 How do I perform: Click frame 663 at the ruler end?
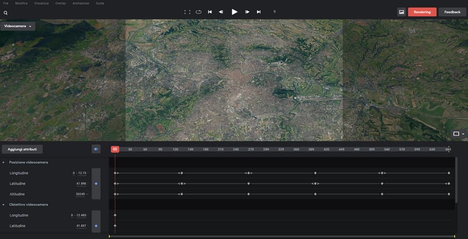448,149
